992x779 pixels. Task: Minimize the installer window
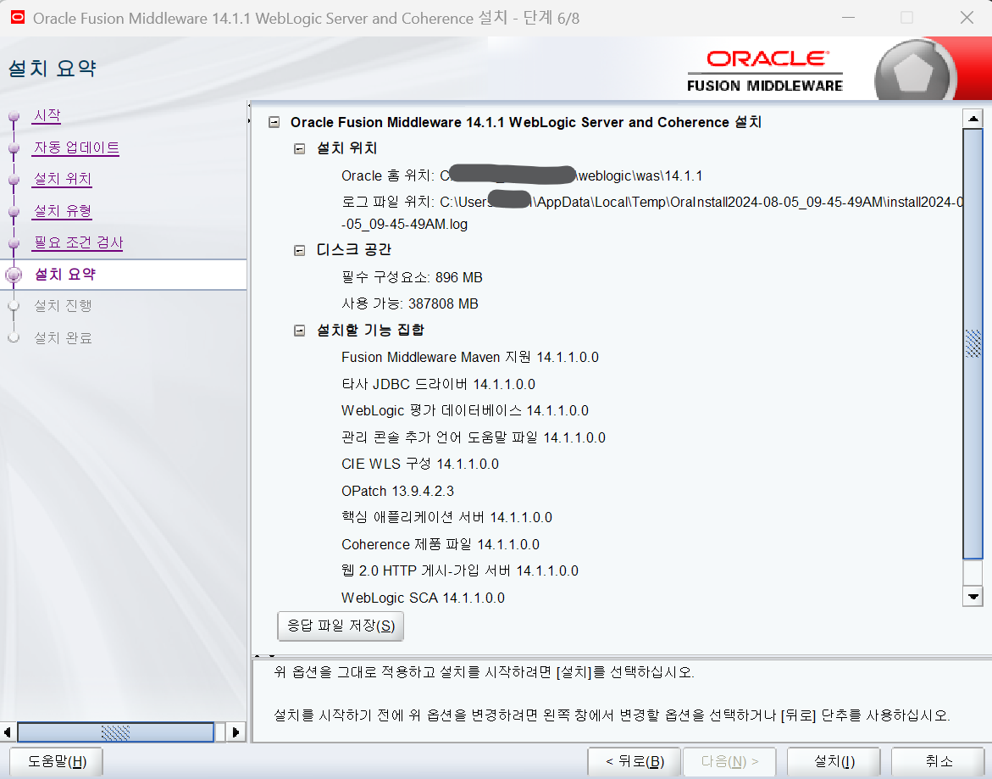[846, 18]
